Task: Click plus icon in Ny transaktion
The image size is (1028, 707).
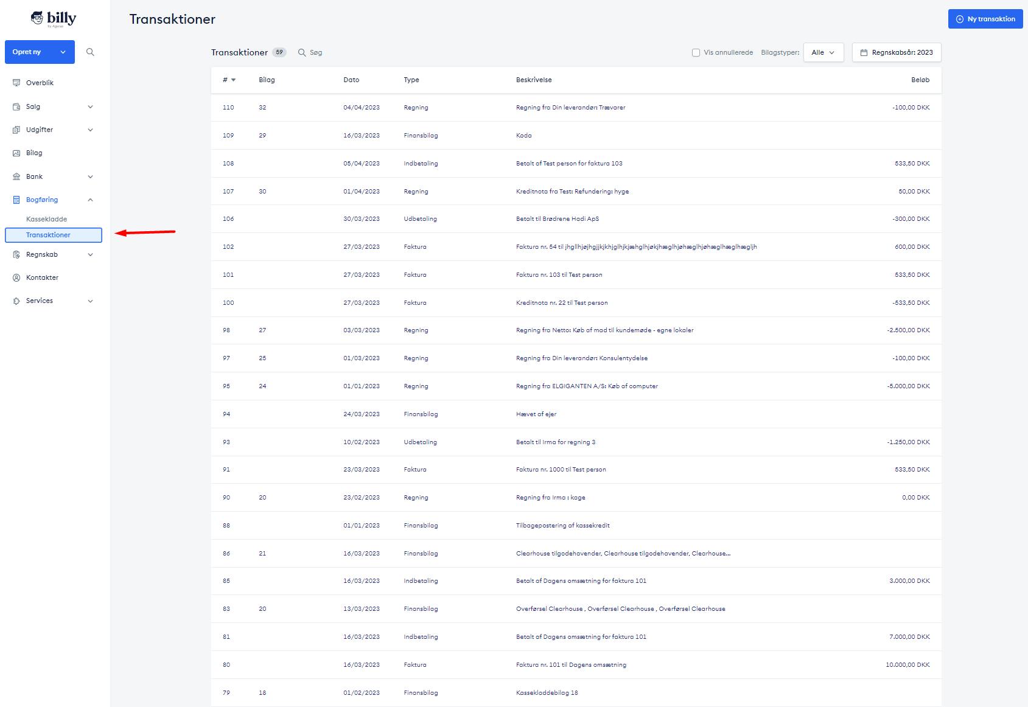Action: pos(960,19)
